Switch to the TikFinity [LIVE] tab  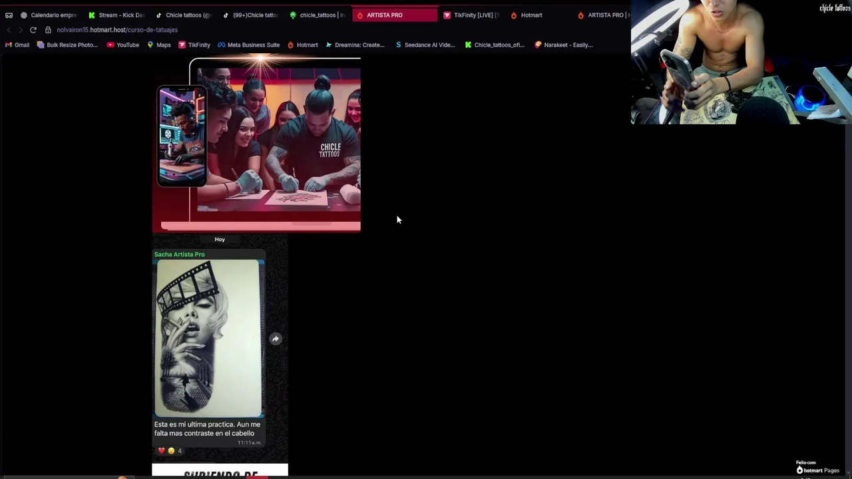(x=471, y=15)
